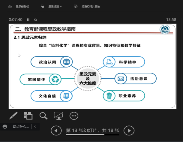Pause the presentation timer
Viewport: 183px width, 142px height.
click(28, 20)
